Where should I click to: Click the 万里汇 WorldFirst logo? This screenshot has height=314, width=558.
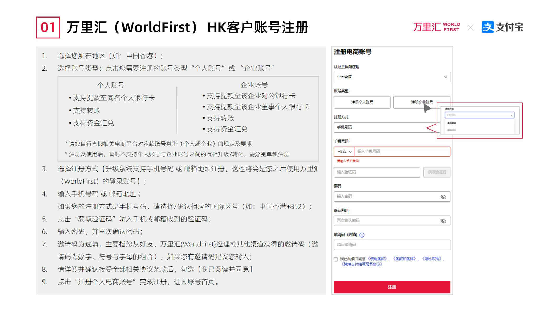point(436,27)
